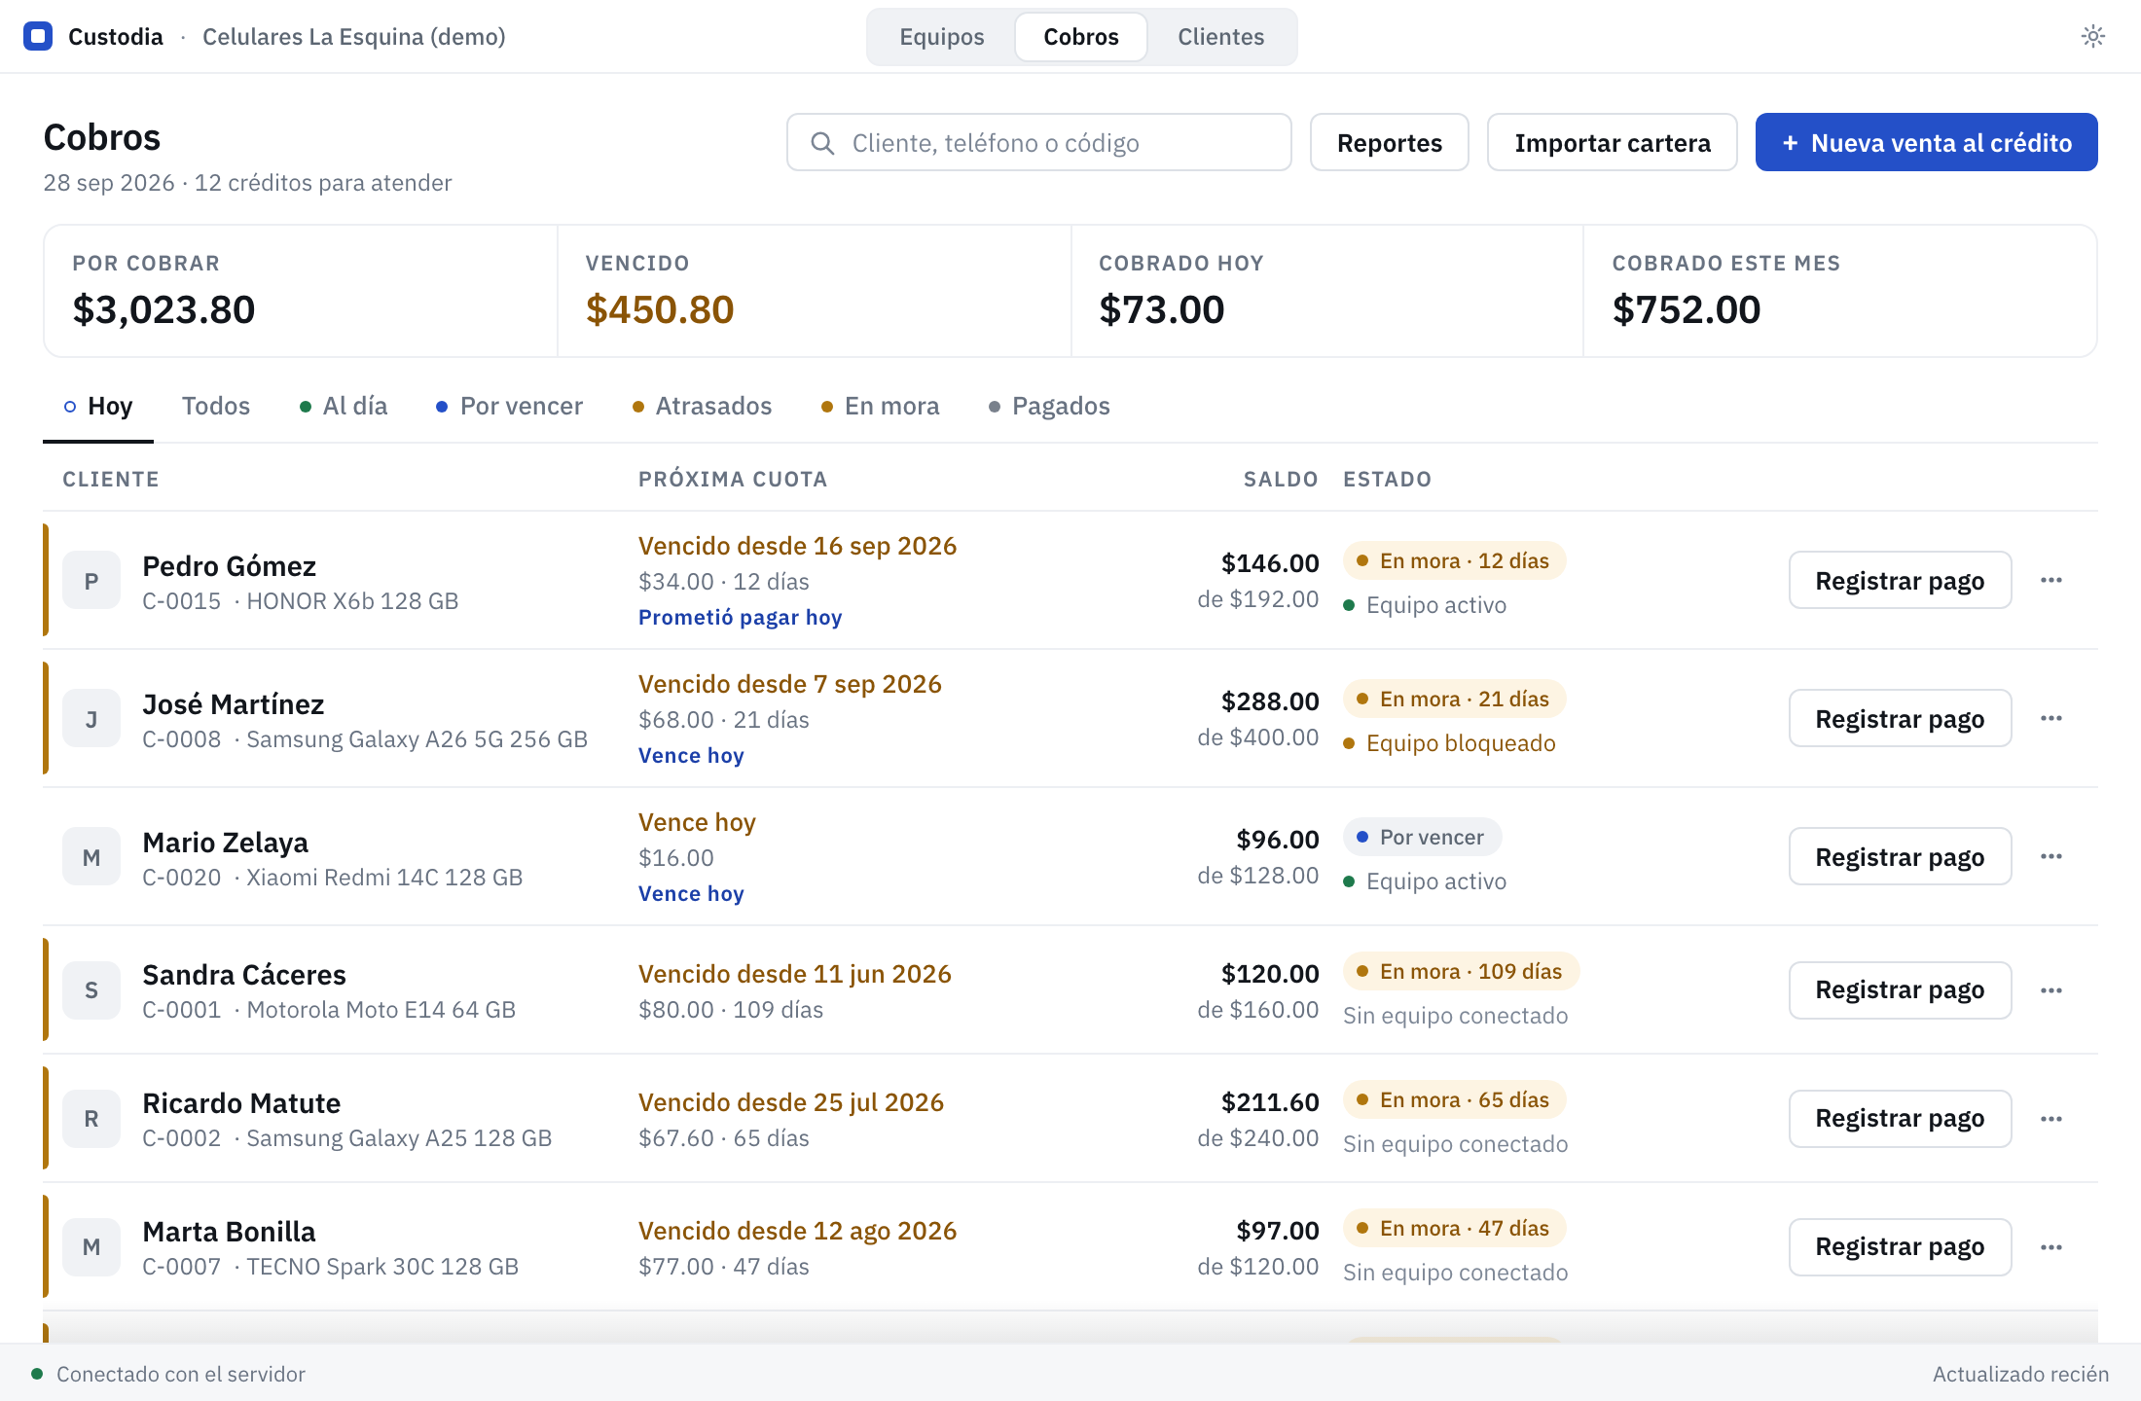Click the magnifier icon in search box

tap(822, 143)
